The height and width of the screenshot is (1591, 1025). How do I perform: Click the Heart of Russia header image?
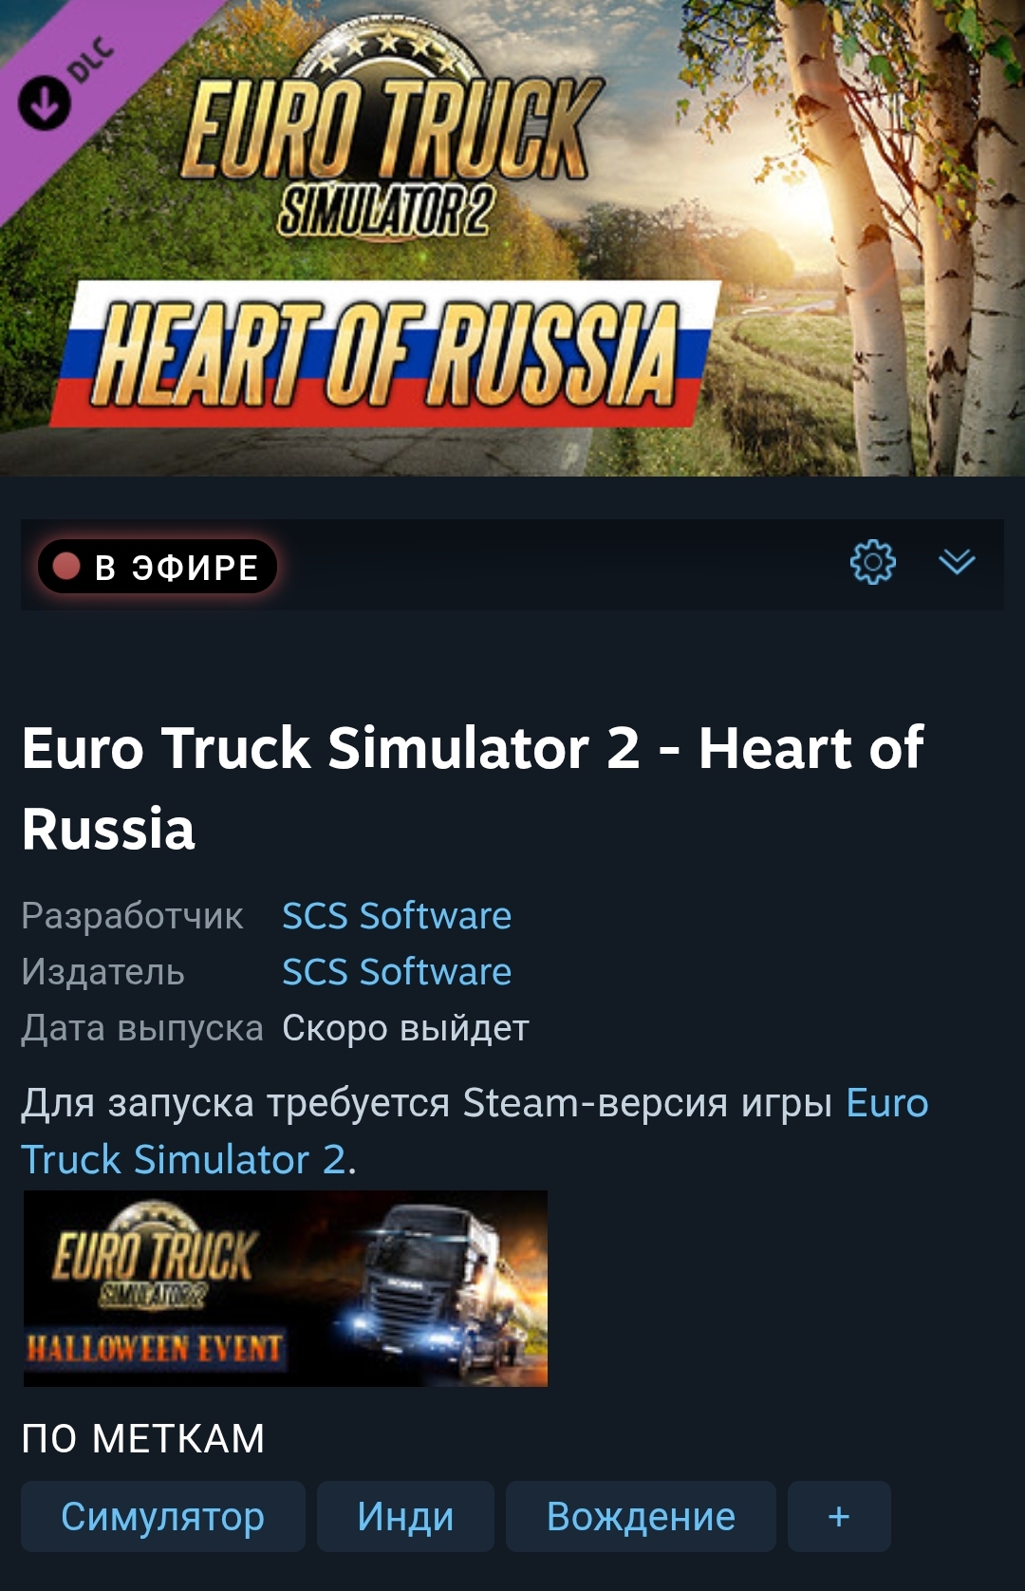pos(512,237)
